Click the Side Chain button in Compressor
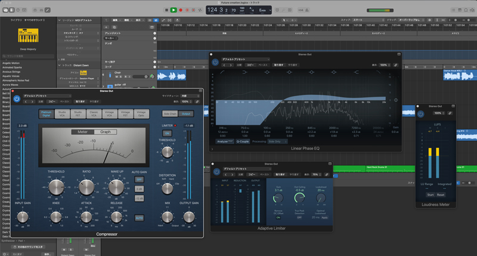Viewport: 477px width, 256px height. click(x=171, y=113)
